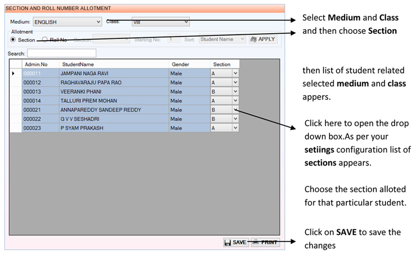Click into the Search text box
Viewport: 416px width, 255px height.
[x=61, y=53]
